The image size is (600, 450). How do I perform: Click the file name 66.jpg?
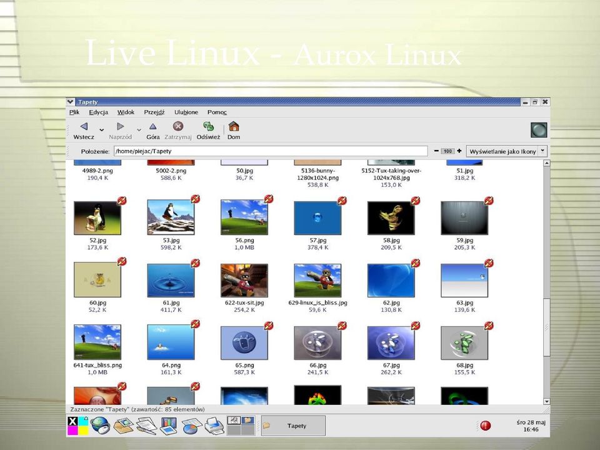[317, 365]
